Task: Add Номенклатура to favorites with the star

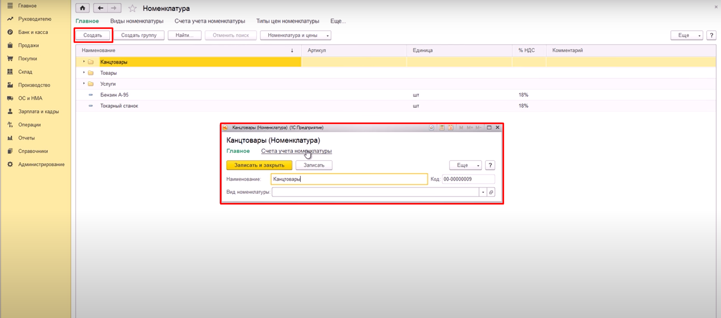Action: pos(132,8)
